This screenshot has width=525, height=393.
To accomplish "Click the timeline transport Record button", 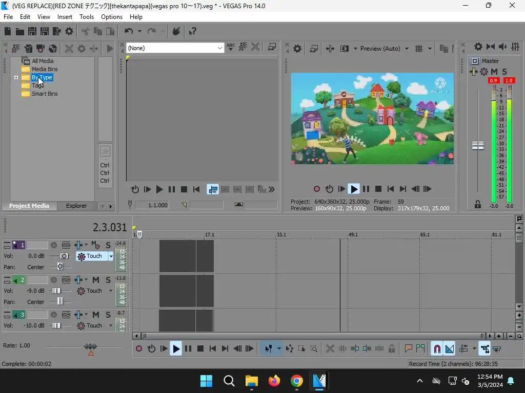I will pos(139,349).
